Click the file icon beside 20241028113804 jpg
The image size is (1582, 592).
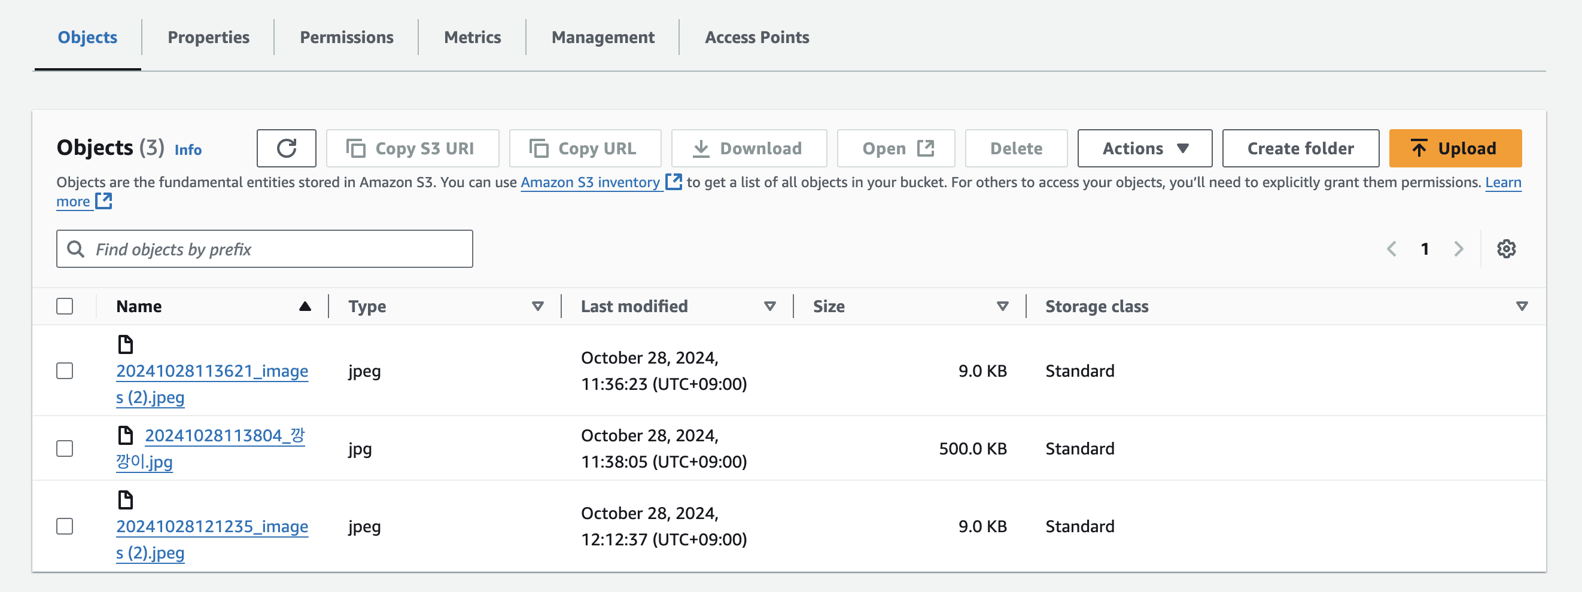tap(125, 435)
